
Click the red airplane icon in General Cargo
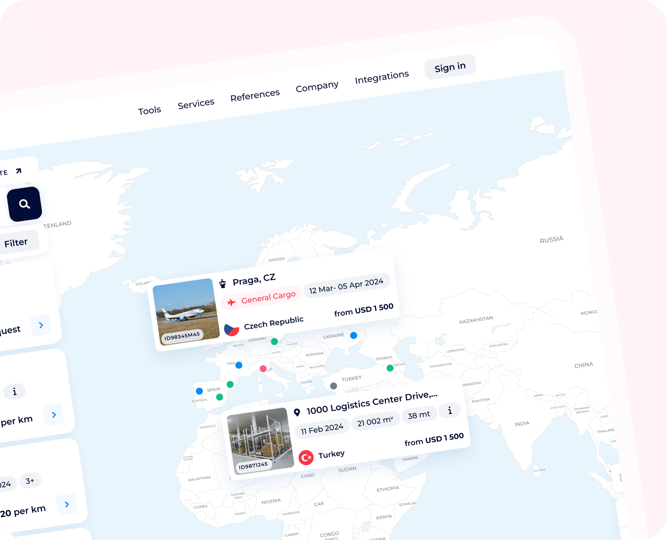point(232,303)
